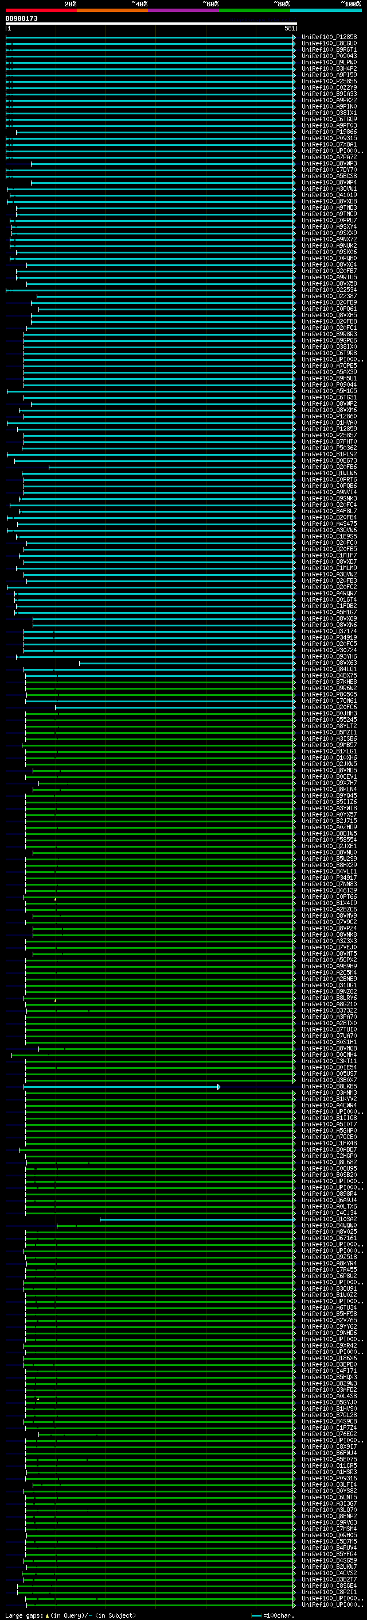Select hit UniRef100_A5H1G7

tap(329, 612)
